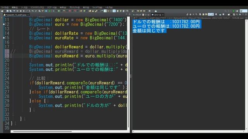The image size is (248, 139).
Task: Maximize the console view panel
Action: [x=246, y=14]
